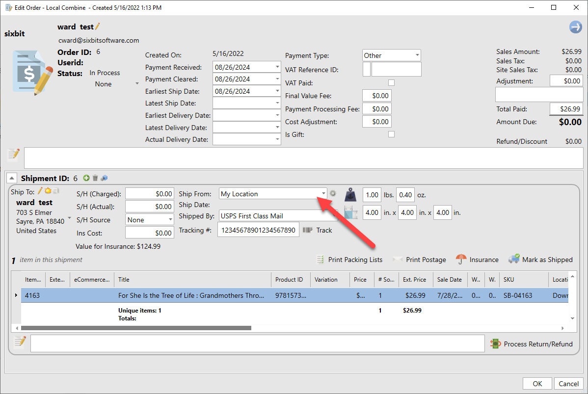Open the S/H Source dropdown
This screenshot has width=588, height=394.
(170, 220)
